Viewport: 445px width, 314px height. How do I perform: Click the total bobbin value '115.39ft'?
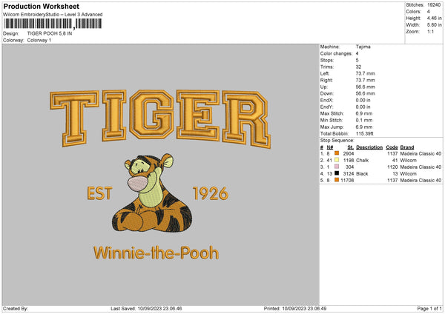365,134
